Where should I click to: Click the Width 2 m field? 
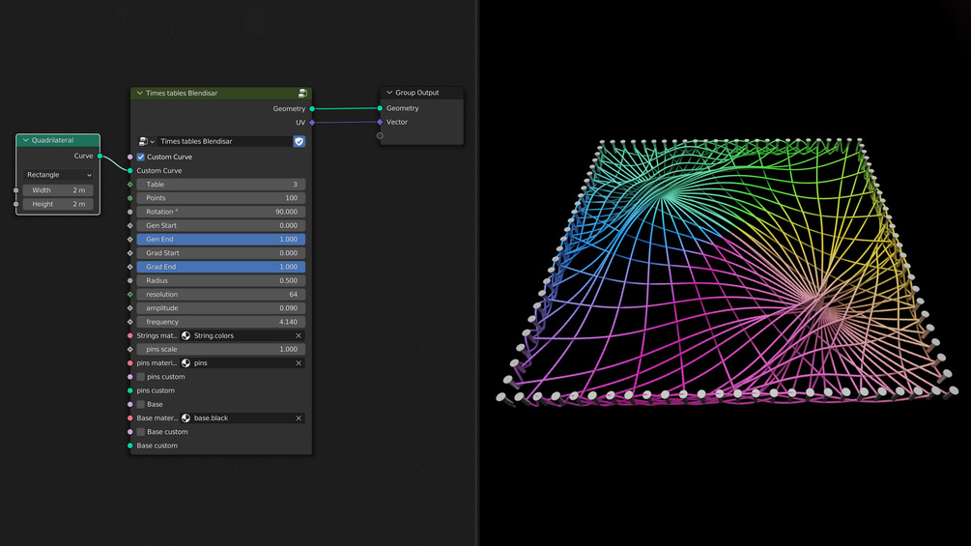coord(58,190)
